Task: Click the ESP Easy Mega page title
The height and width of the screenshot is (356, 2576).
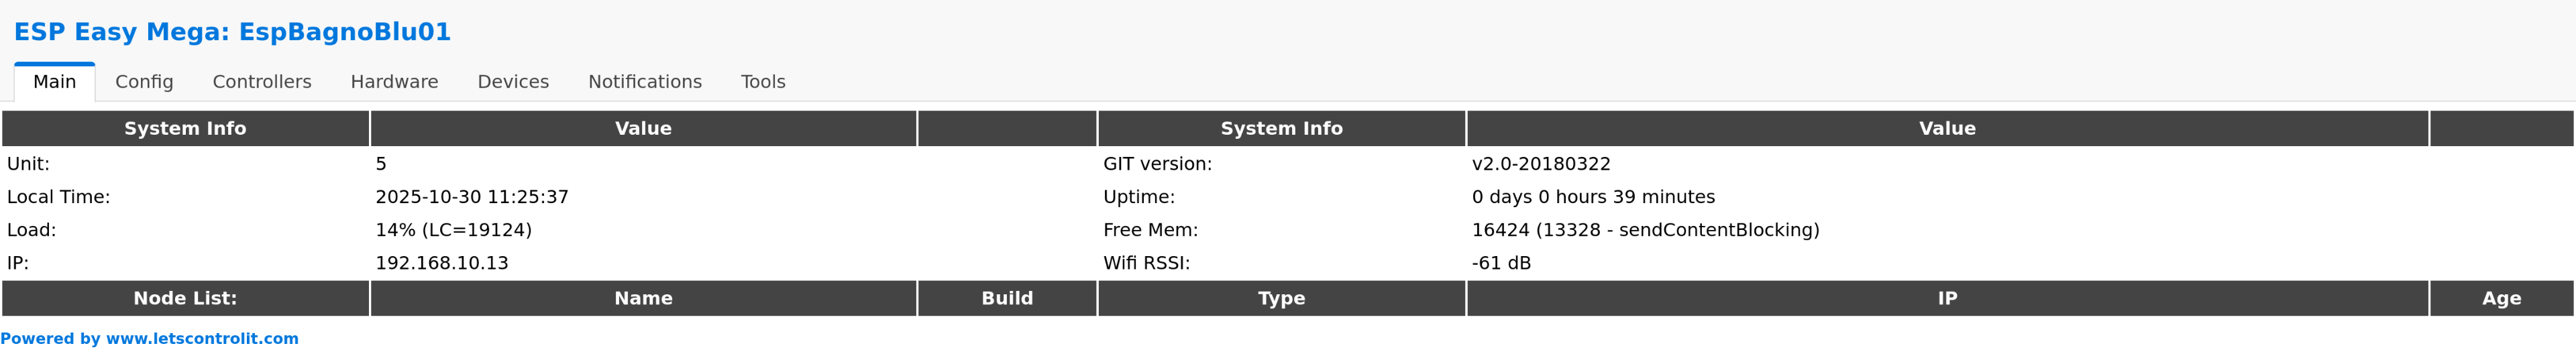Action: pyautogui.click(x=232, y=32)
